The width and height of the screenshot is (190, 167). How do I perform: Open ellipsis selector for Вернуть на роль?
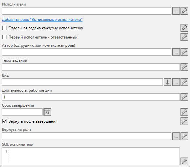176,136
